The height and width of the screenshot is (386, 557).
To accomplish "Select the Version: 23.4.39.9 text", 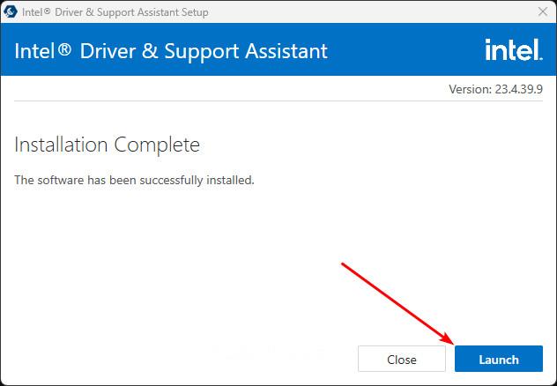I will click(495, 89).
